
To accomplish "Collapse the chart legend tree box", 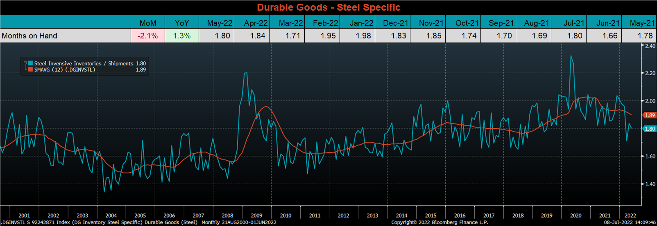I will click(25, 63).
